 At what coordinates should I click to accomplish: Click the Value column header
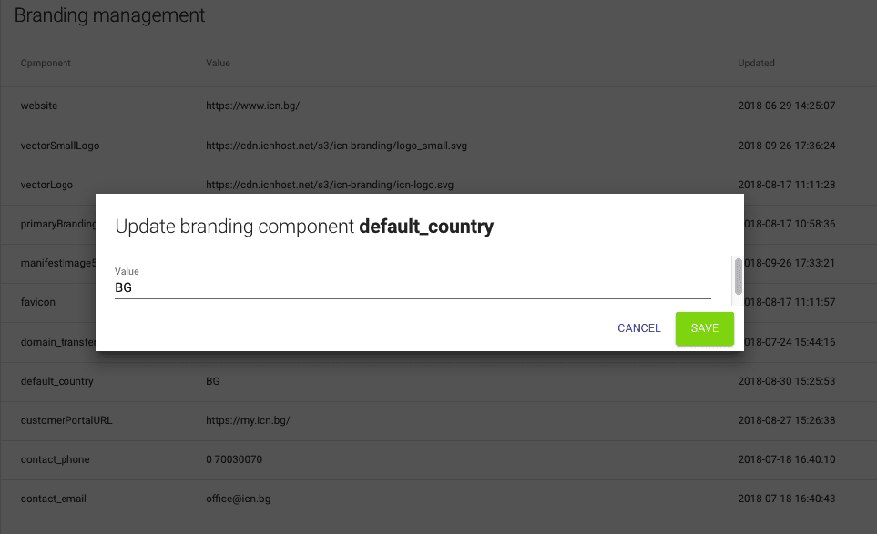(x=218, y=64)
